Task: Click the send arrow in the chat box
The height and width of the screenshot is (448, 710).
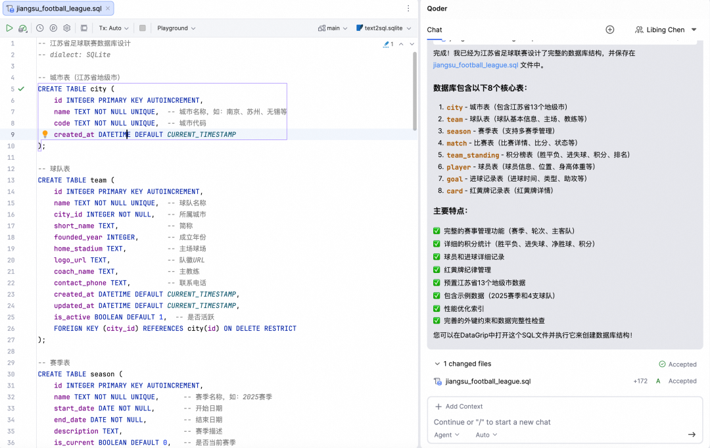Action: pyautogui.click(x=692, y=434)
